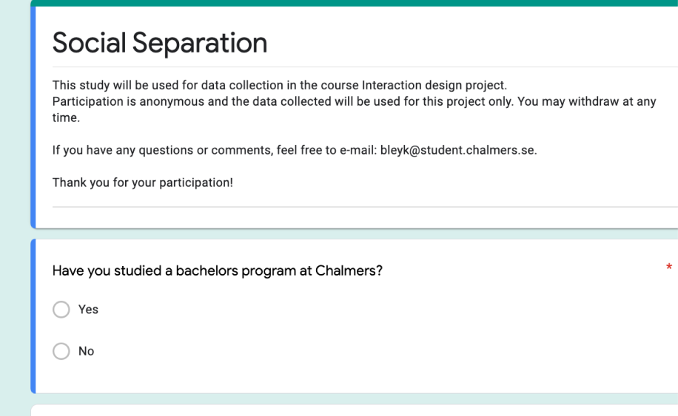Click the word "Chalmers?" in the question
Screen dimensions: 678x416
point(349,270)
